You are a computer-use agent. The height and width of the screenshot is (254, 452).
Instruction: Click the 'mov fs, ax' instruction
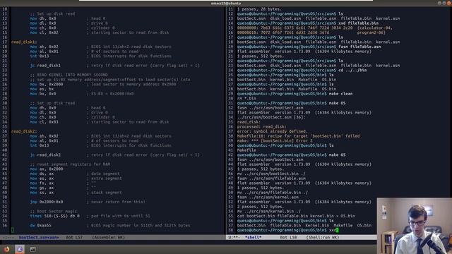pos(42,183)
